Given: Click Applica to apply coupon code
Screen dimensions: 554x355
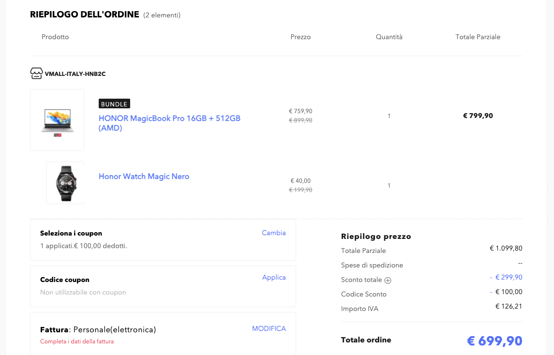Looking at the screenshot, I should point(274,277).
